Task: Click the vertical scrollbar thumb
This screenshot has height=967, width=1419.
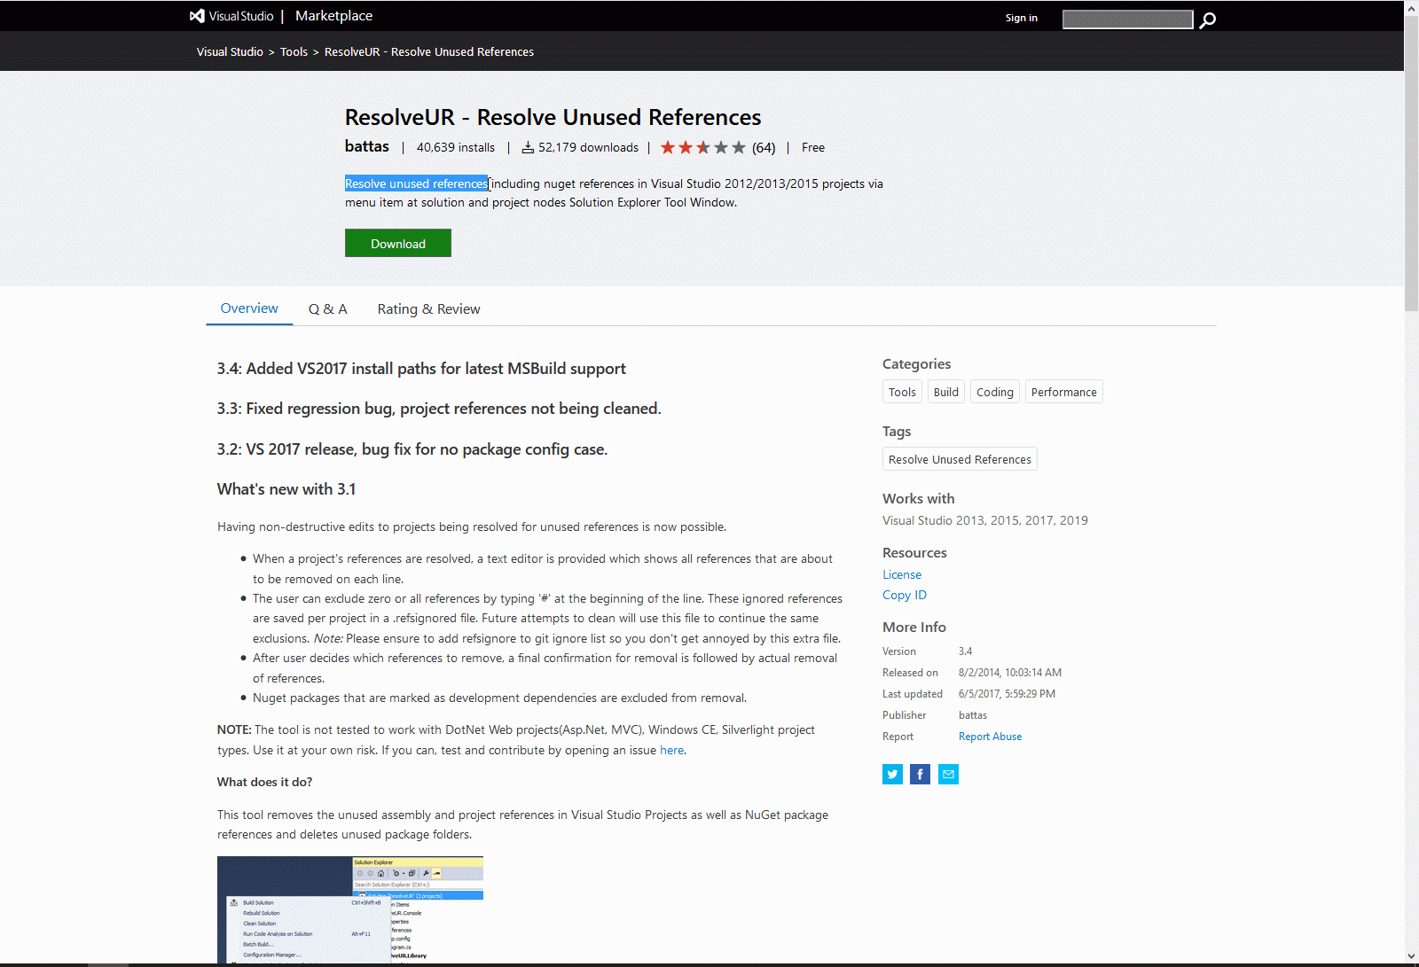Action: [1411, 164]
